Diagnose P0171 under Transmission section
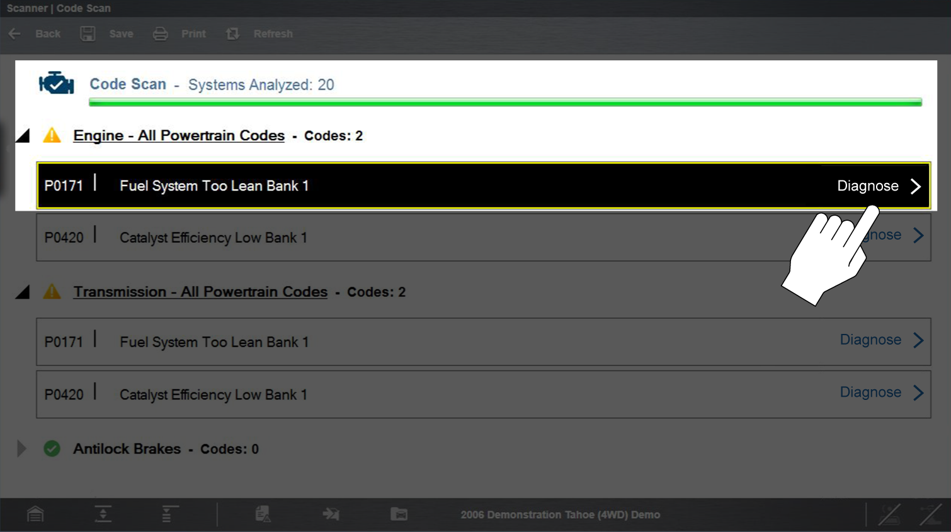Screen dimensions: 951x532 point(880,340)
